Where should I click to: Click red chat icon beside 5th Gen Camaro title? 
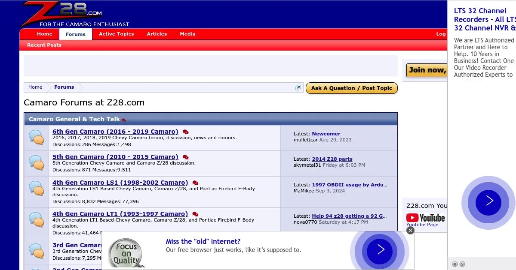tap(185, 157)
